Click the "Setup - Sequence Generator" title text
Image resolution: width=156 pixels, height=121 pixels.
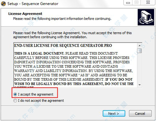point(33,4)
